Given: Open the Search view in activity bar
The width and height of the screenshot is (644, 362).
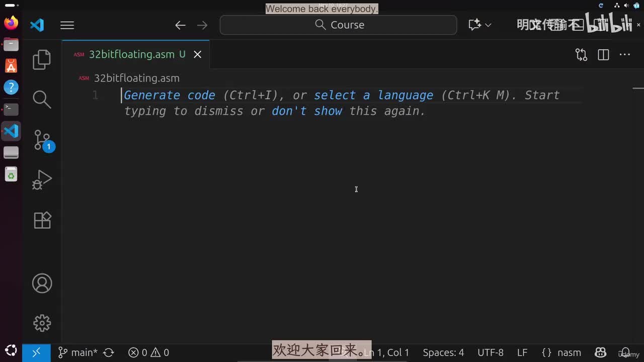Looking at the screenshot, I should point(42,100).
